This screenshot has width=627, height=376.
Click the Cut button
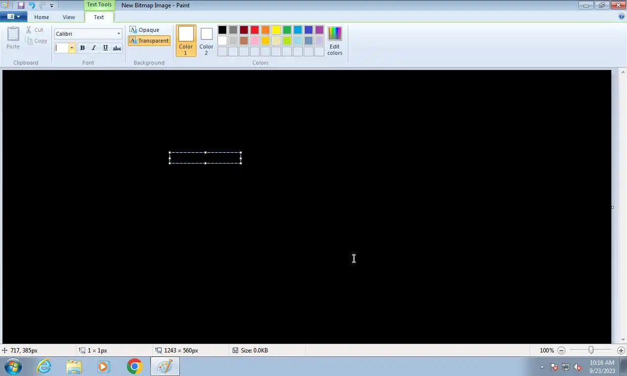click(35, 30)
